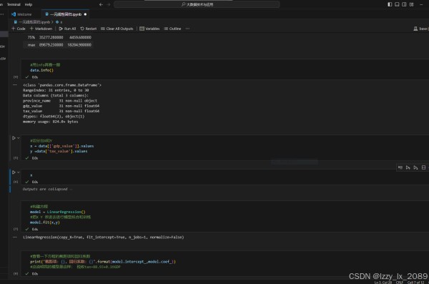Open the Terminal menu
This screenshot has height=284, width=429.
[x=14, y=4]
